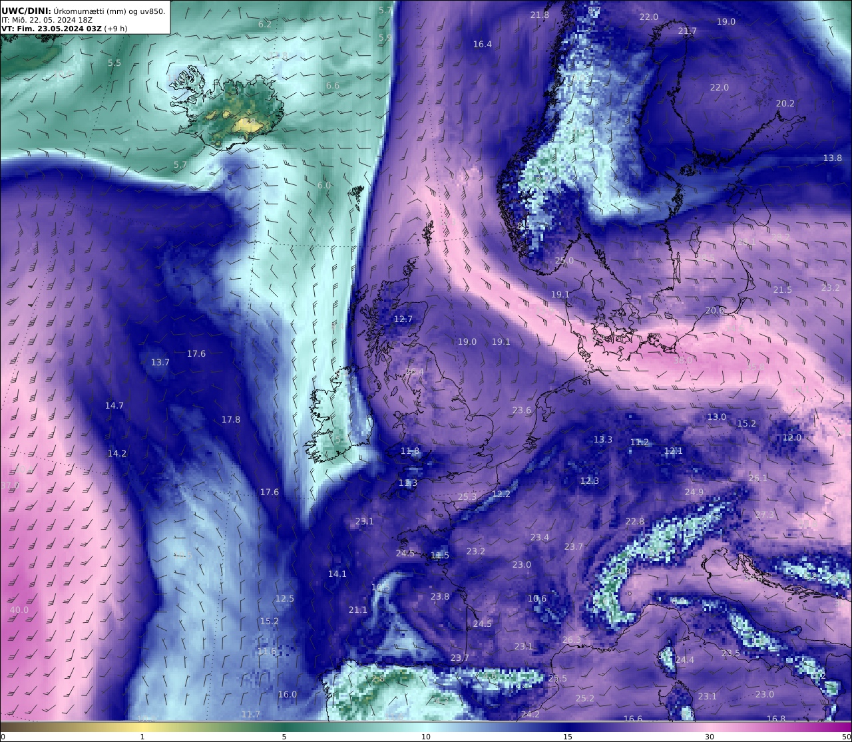The image size is (852, 742).
Task: Click the value 16.4 over the Norwegian Sea
Action: coord(483,44)
